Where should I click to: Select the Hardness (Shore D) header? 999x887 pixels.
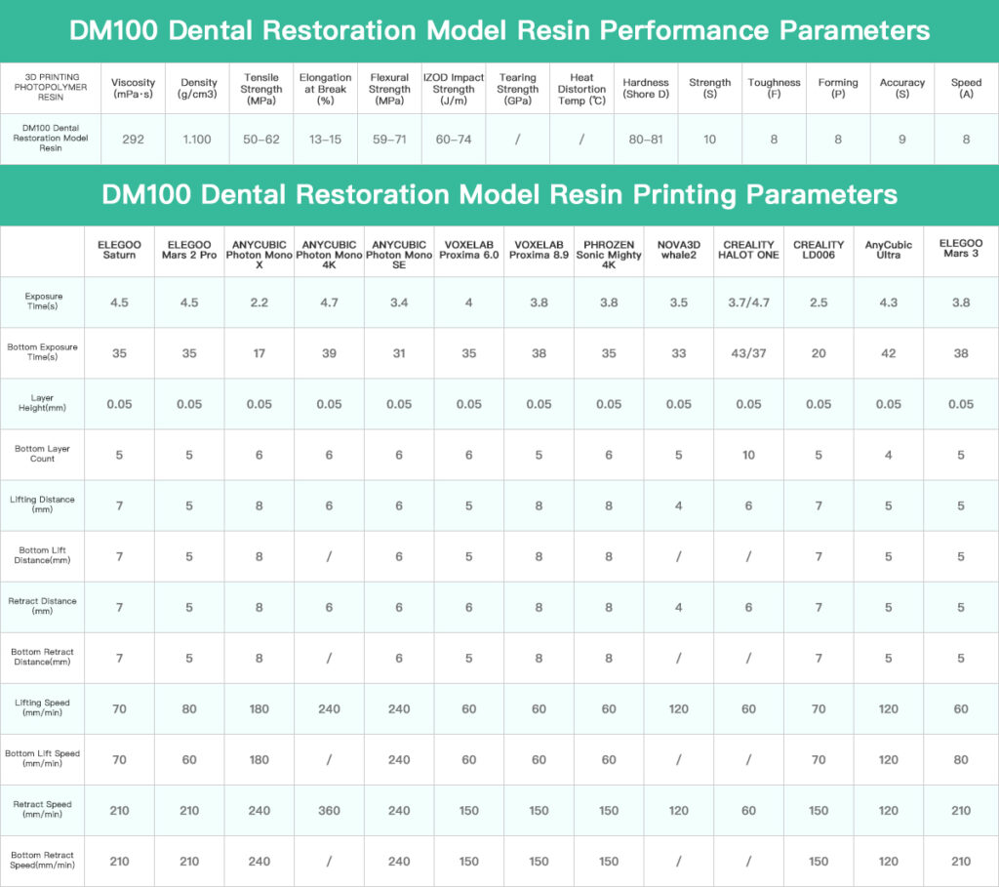pos(646,88)
